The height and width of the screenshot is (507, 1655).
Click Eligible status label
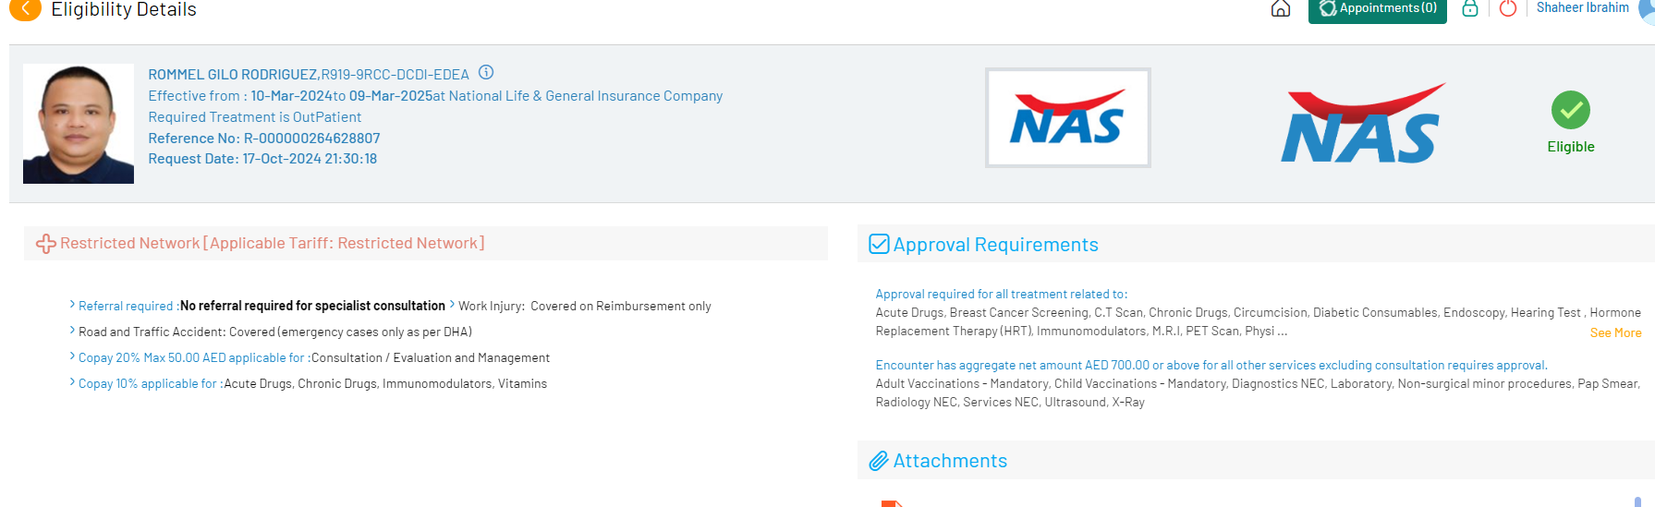[x=1571, y=147]
